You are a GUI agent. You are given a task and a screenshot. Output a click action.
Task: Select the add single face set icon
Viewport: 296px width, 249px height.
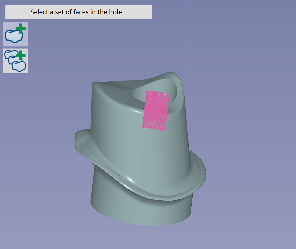click(15, 34)
